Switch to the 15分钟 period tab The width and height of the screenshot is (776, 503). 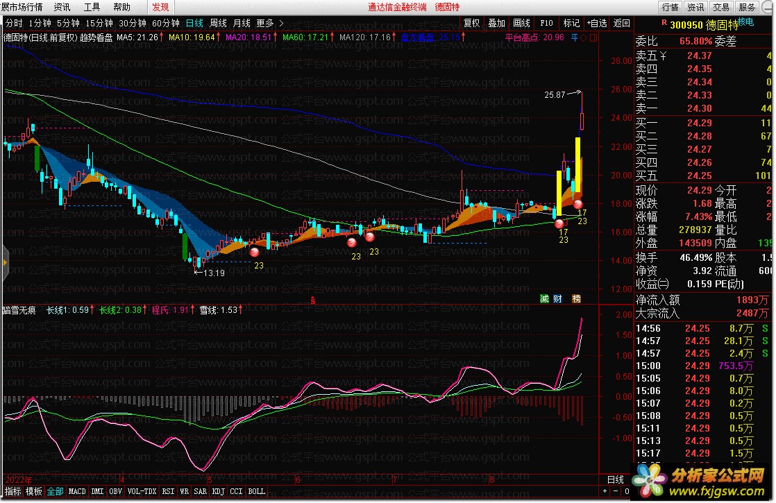coord(99,24)
